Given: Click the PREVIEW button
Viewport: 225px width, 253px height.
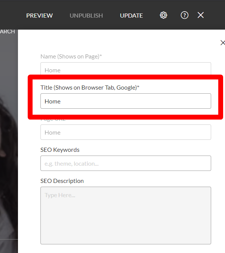Looking at the screenshot, I should 39,16.
